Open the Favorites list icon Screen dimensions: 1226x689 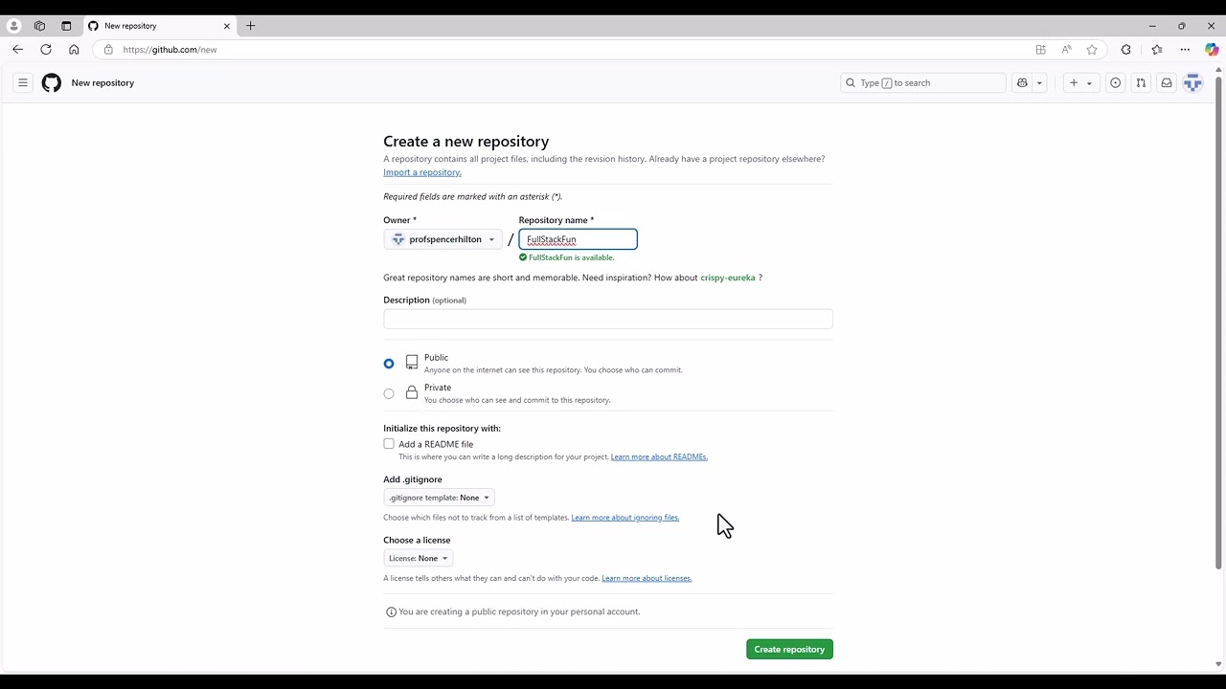[1157, 50]
